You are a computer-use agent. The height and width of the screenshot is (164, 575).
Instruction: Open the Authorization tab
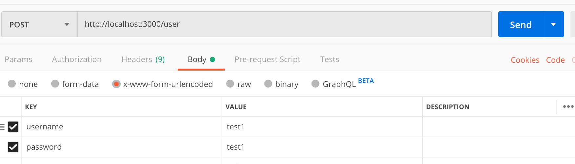tap(77, 59)
